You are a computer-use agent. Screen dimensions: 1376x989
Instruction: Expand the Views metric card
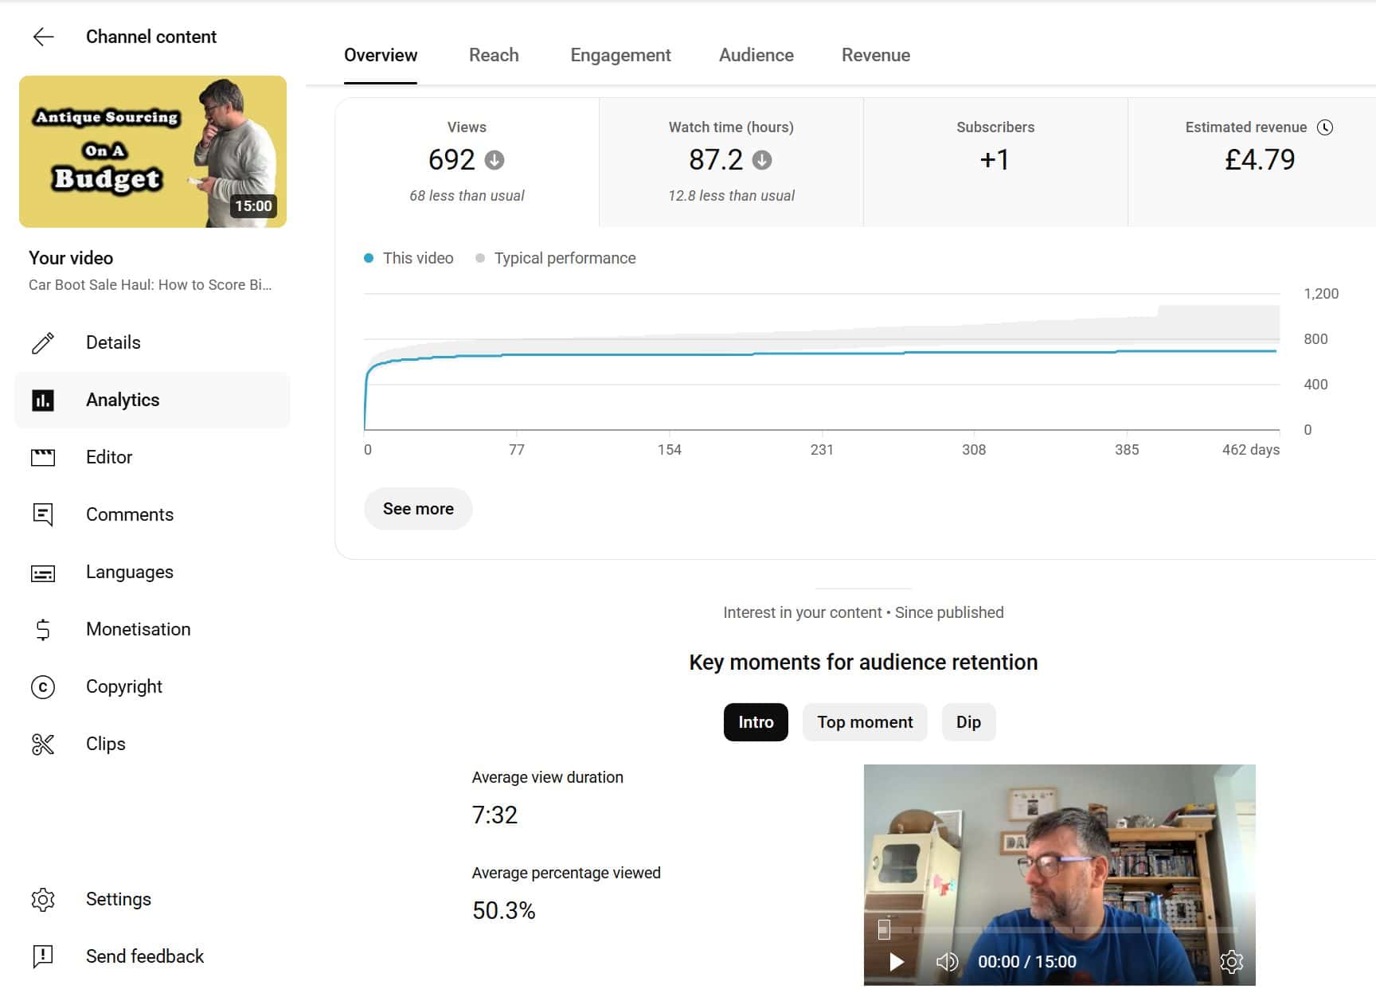click(467, 162)
